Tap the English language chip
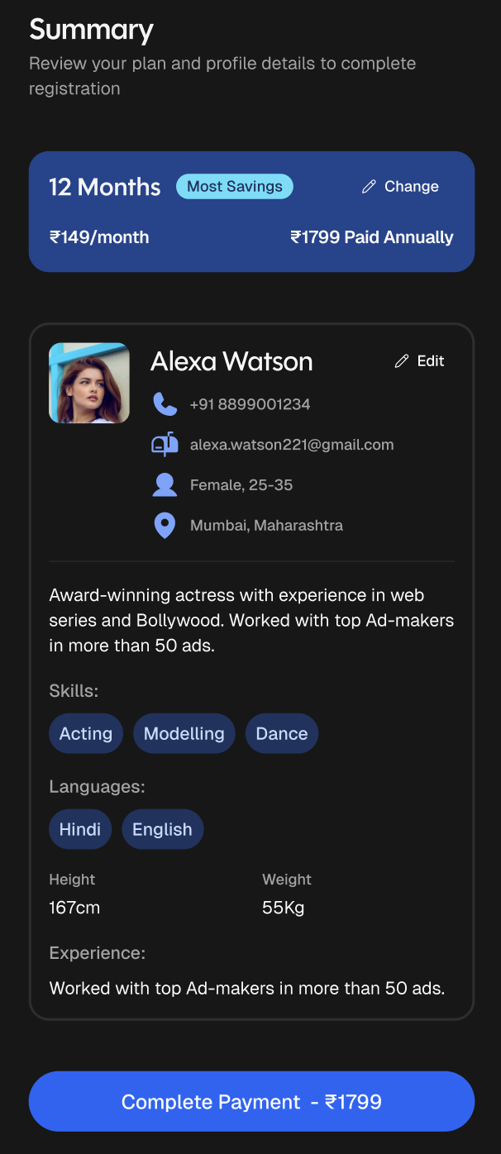The image size is (501, 1154). tap(162, 829)
